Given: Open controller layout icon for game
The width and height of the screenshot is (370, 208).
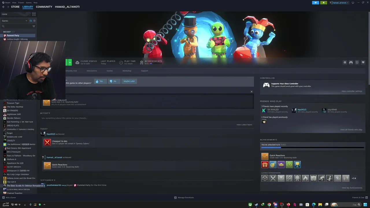Looking at the screenshot, I should coord(351,62).
